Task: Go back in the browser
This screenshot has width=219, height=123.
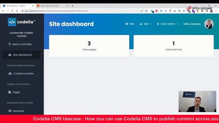Action: tap(3, 11)
